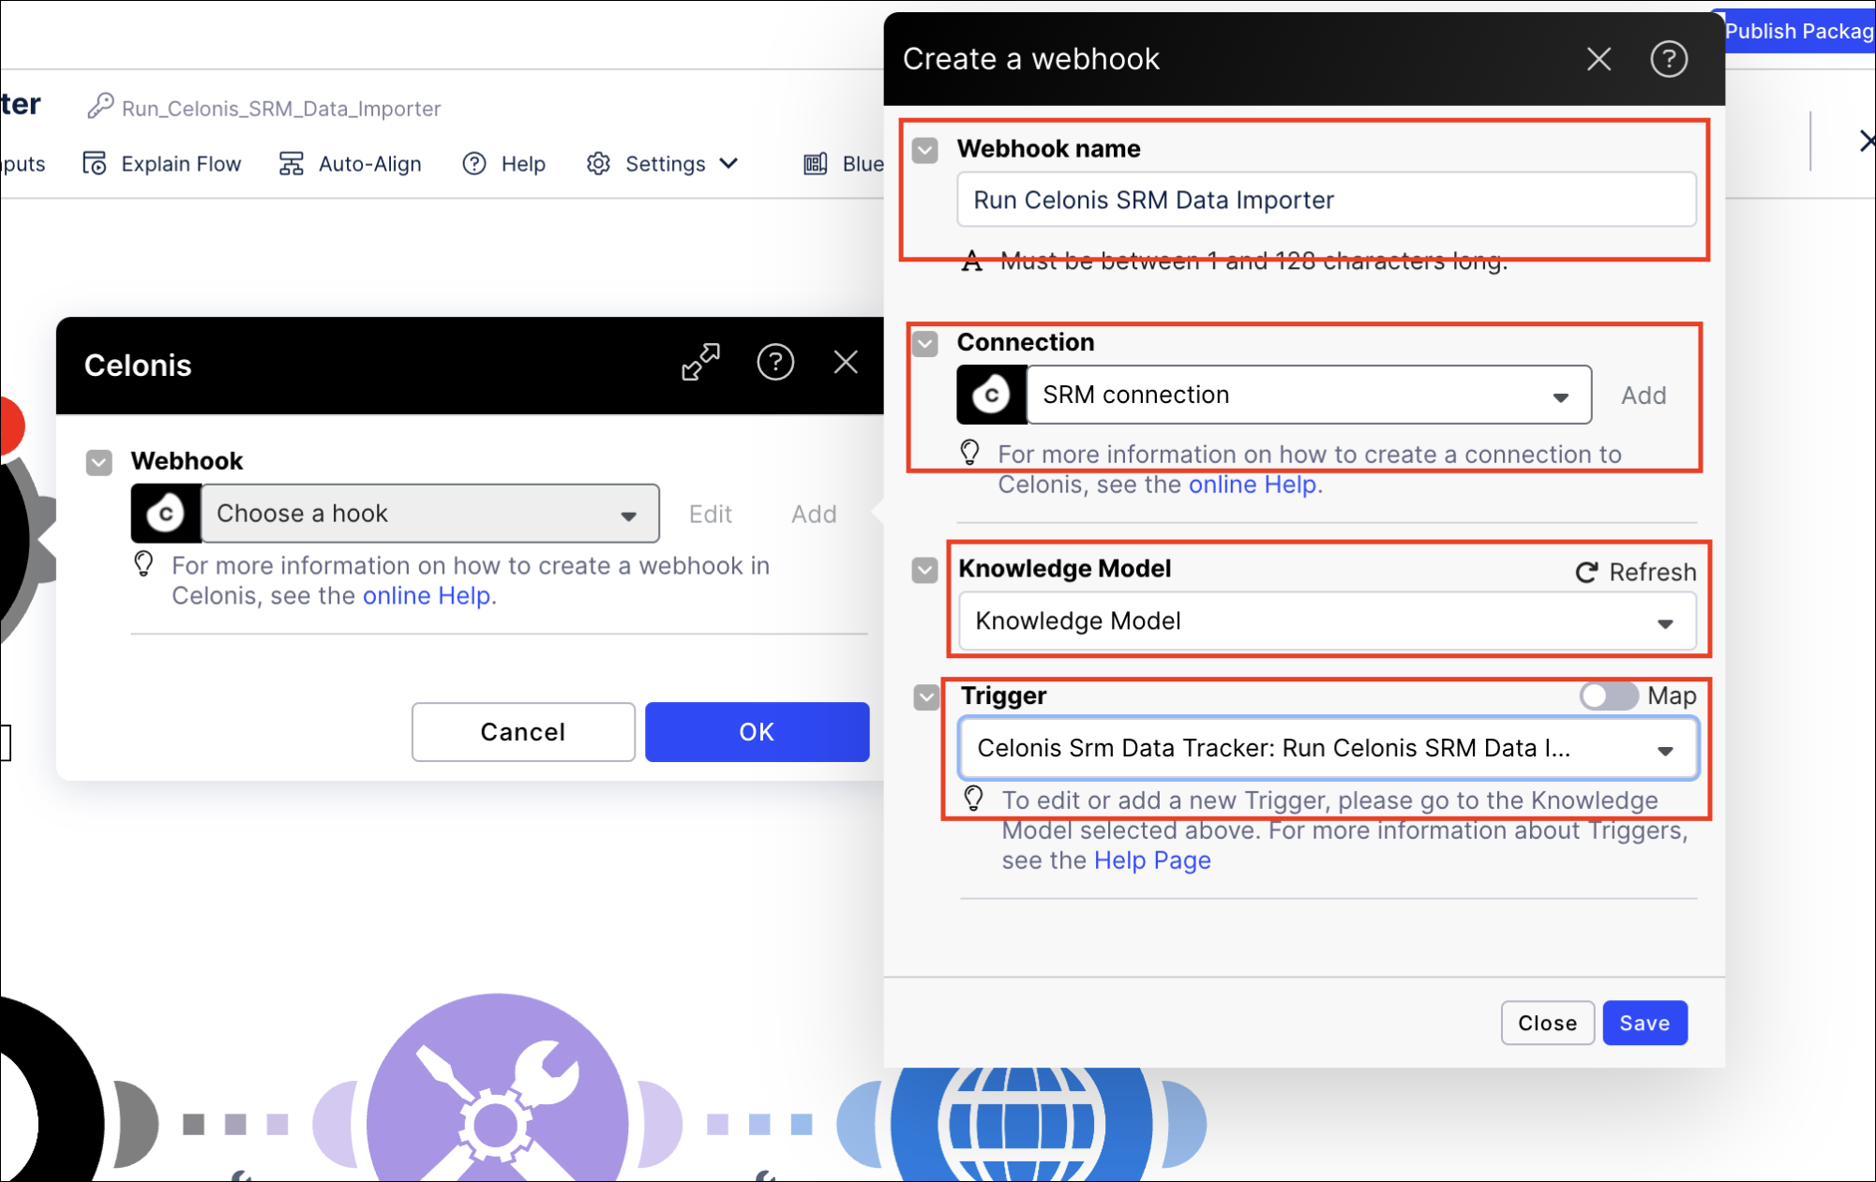1876x1182 pixels.
Task: Open the Trigger dropdown
Action: 1328,748
